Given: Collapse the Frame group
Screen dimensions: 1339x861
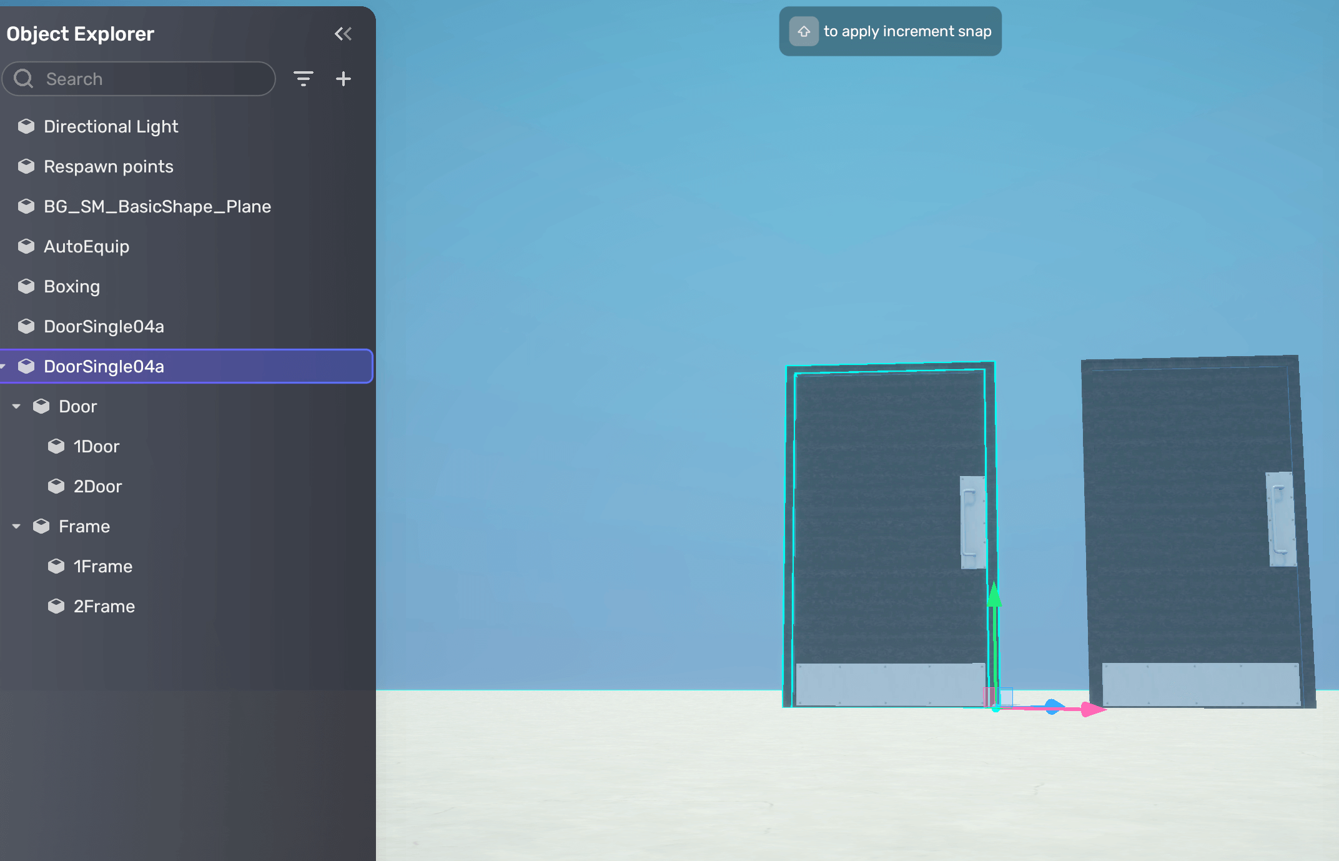Looking at the screenshot, I should point(17,526).
